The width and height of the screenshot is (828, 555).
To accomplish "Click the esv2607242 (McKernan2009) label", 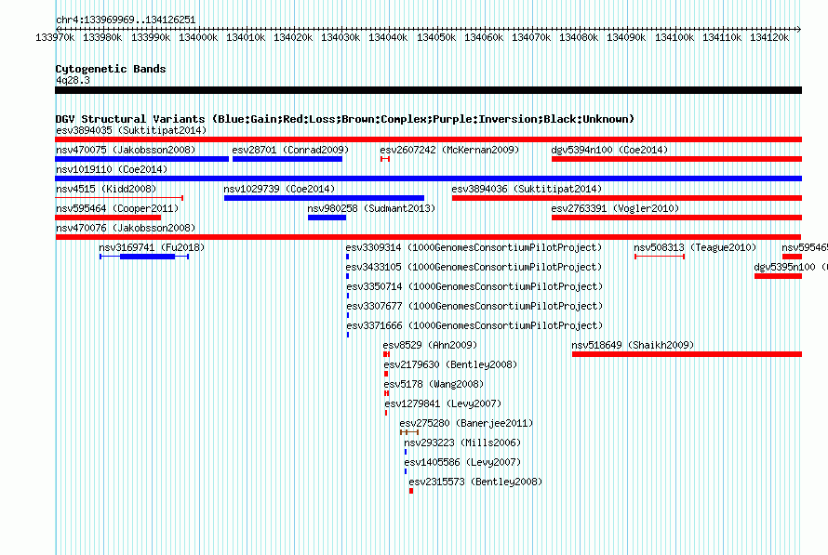I will pyautogui.click(x=449, y=150).
